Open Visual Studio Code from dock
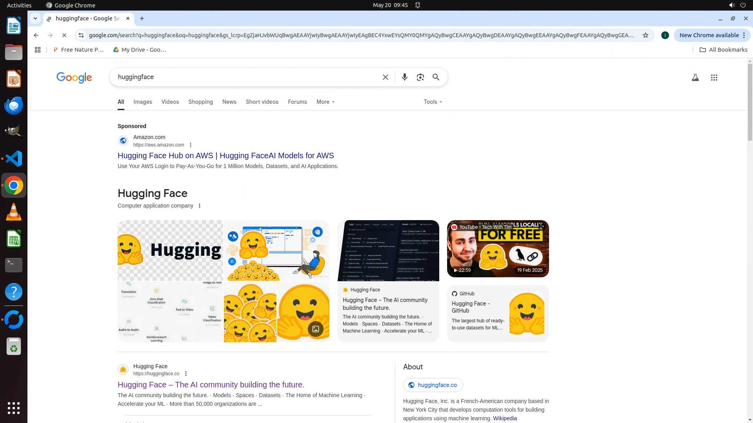Image resolution: width=753 pixels, height=423 pixels. pyautogui.click(x=14, y=159)
